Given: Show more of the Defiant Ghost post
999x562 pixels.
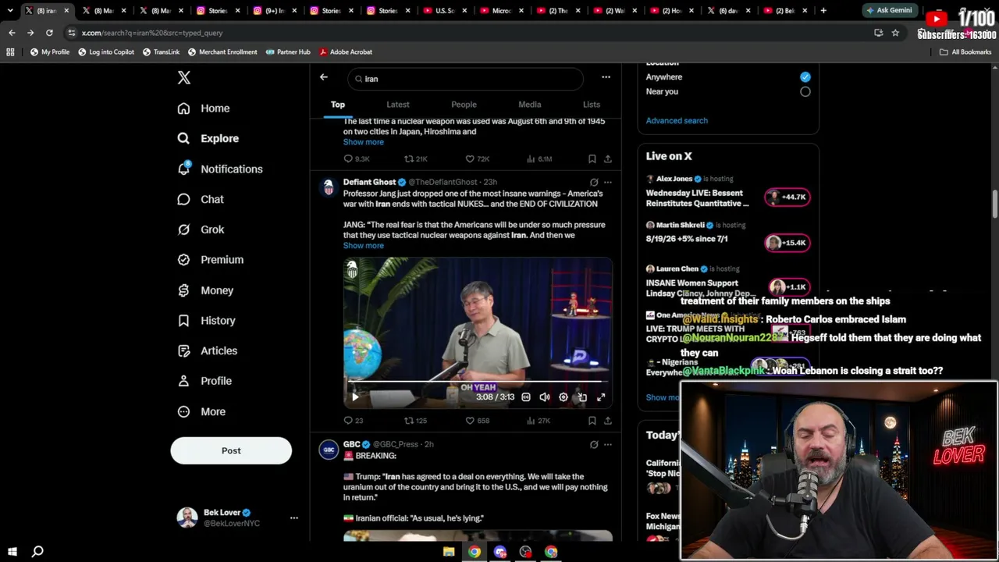Looking at the screenshot, I should coord(364,246).
